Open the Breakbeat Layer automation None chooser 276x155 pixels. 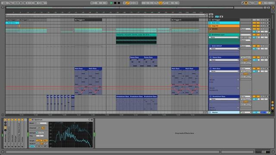224,37
